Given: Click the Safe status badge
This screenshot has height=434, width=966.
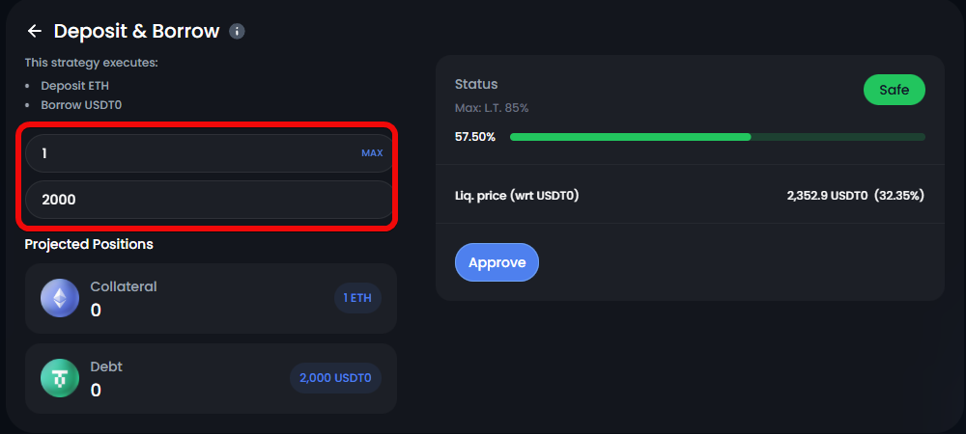Looking at the screenshot, I should [x=894, y=91].
